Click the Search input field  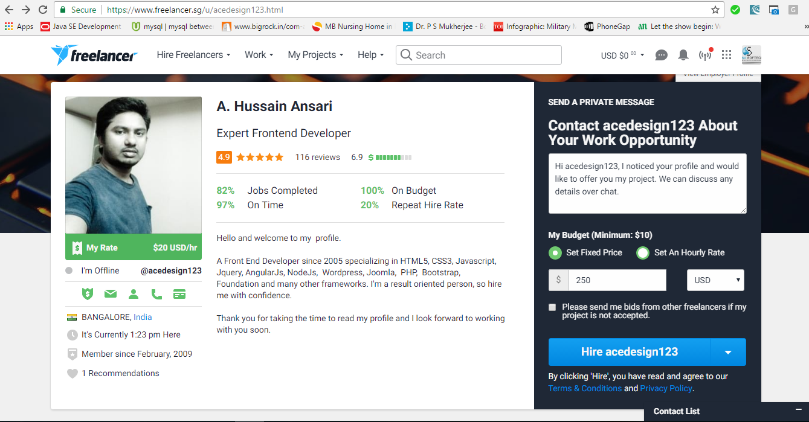coord(479,55)
